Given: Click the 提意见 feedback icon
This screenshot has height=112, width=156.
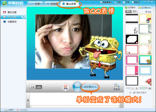Looking at the screenshot, I should click(133, 2).
